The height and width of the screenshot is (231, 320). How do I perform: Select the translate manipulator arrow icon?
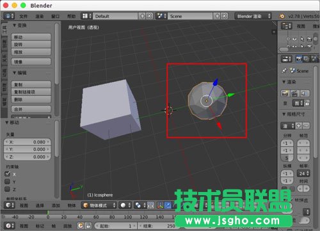pos(168,205)
